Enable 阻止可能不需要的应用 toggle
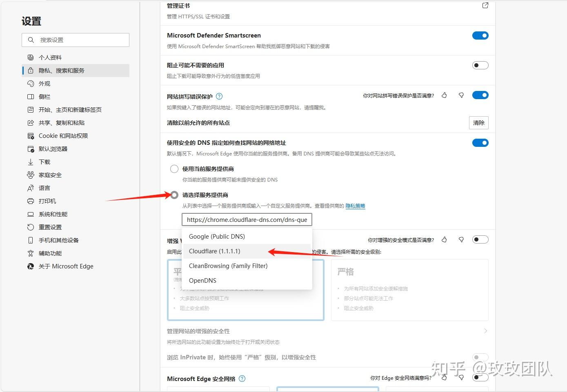Screen dimensions: 567x392 [480, 65]
